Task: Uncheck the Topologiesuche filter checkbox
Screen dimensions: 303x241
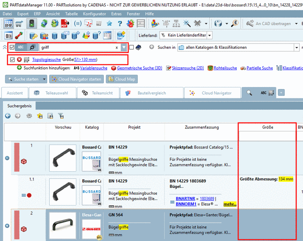Action: 12,60
